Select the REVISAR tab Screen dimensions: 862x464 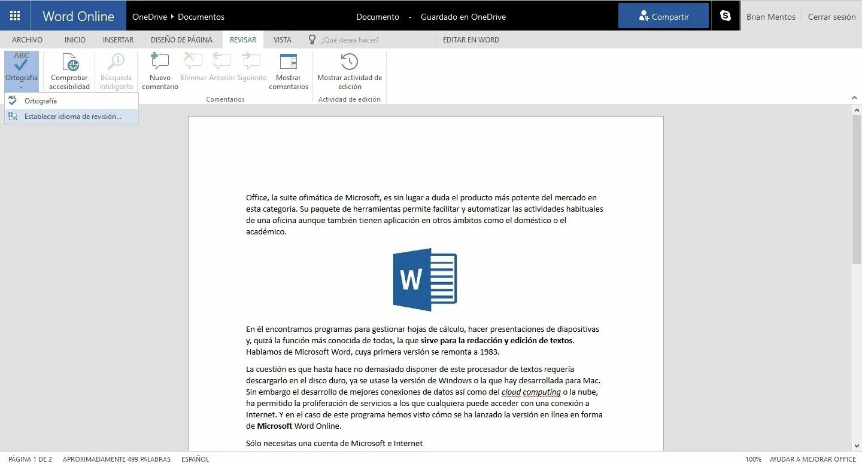(243, 39)
